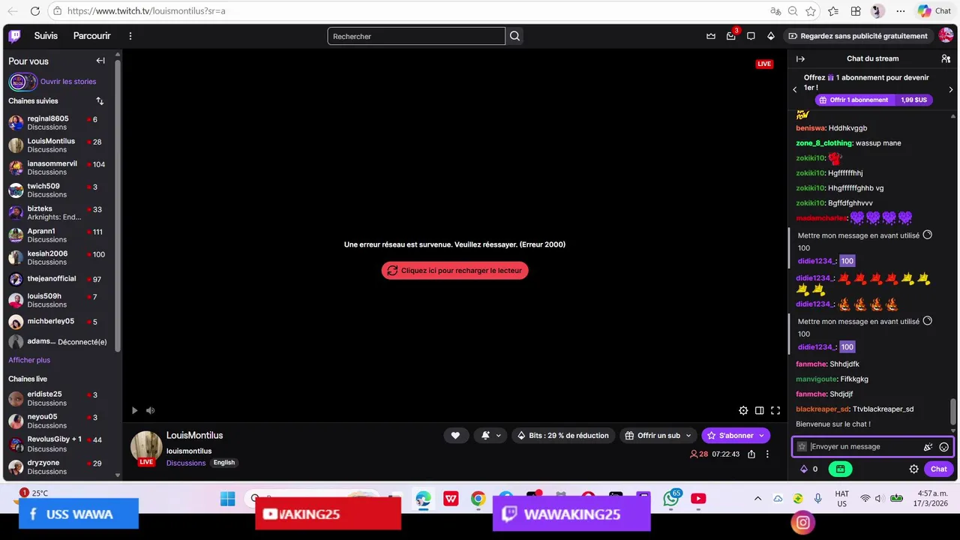Screen dimensions: 960x540
Task: Open the emote picker smiley
Action: [944, 447]
